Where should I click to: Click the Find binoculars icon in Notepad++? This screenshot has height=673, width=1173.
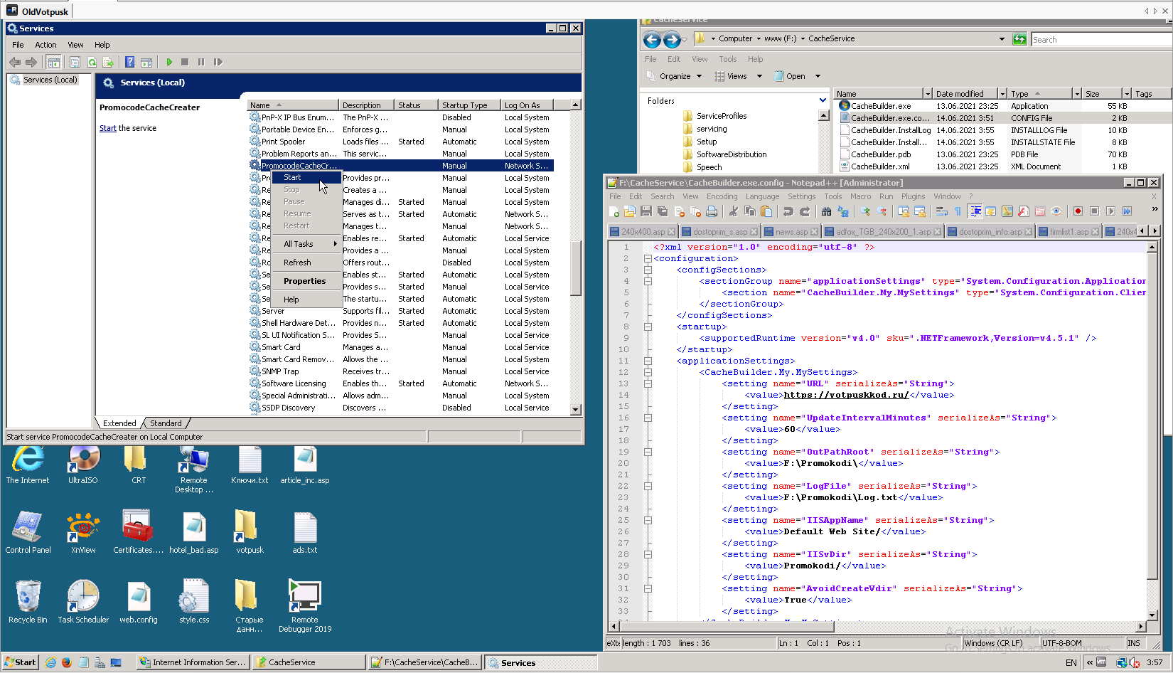826,211
